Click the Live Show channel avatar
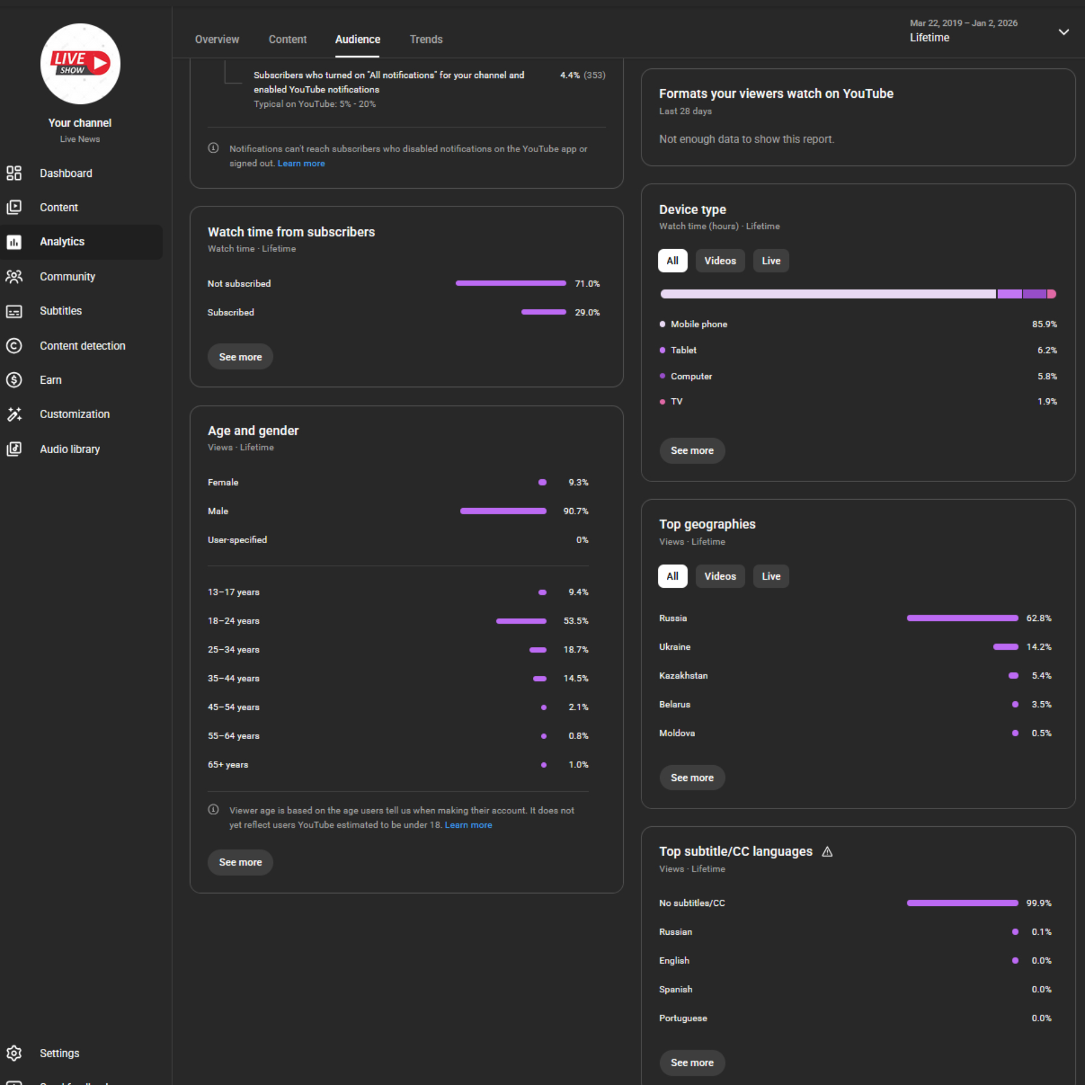This screenshot has height=1085, width=1085. (x=80, y=64)
